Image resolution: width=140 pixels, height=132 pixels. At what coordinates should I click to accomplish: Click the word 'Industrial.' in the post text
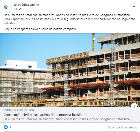(x=10, y=23)
